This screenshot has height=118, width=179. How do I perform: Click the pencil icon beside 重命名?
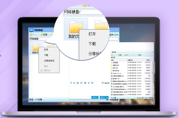point(41,71)
